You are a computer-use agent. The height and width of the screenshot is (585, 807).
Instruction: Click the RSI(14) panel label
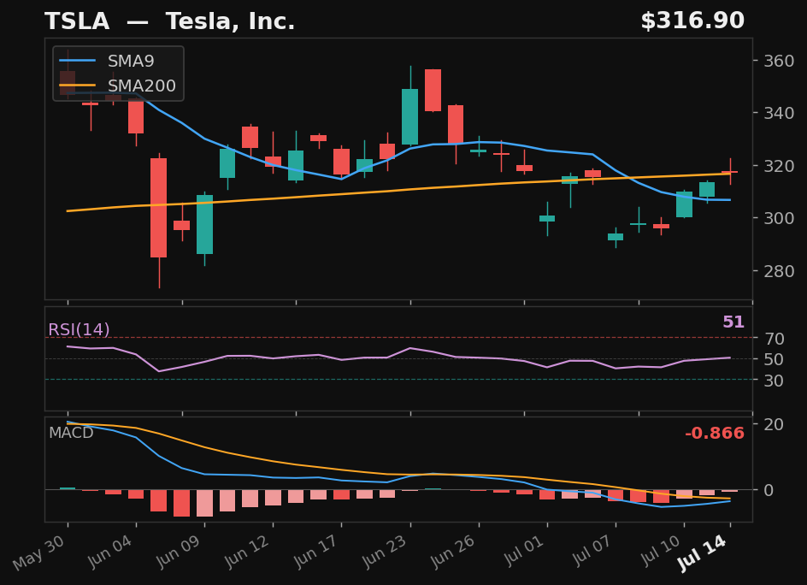point(79,329)
